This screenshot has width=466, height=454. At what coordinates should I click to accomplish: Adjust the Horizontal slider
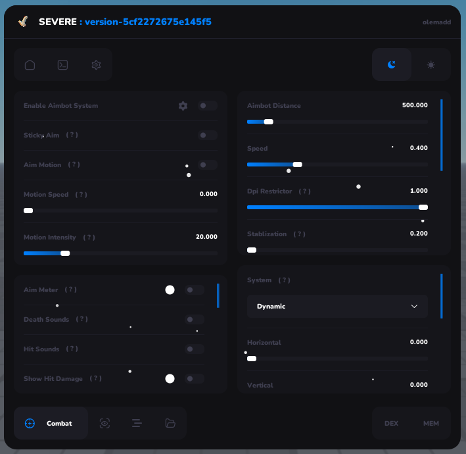coord(337,359)
